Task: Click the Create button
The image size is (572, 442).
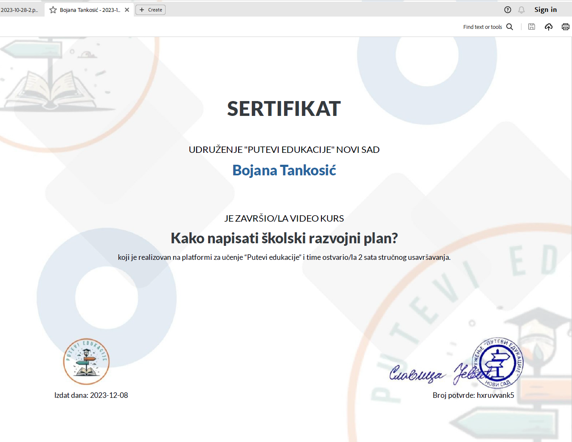Action: coord(151,10)
